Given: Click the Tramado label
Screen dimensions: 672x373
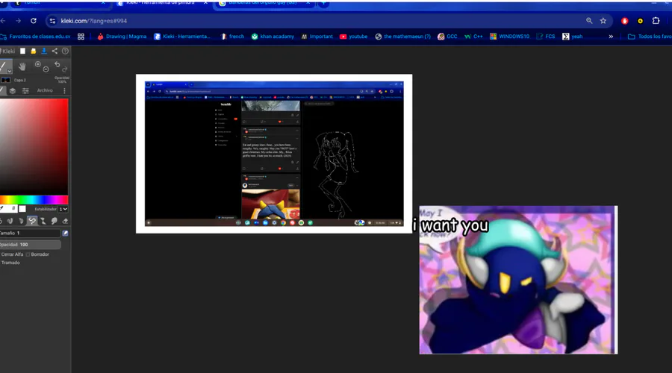Looking at the screenshot, I should pyautogui.click(x=10, y=263).
